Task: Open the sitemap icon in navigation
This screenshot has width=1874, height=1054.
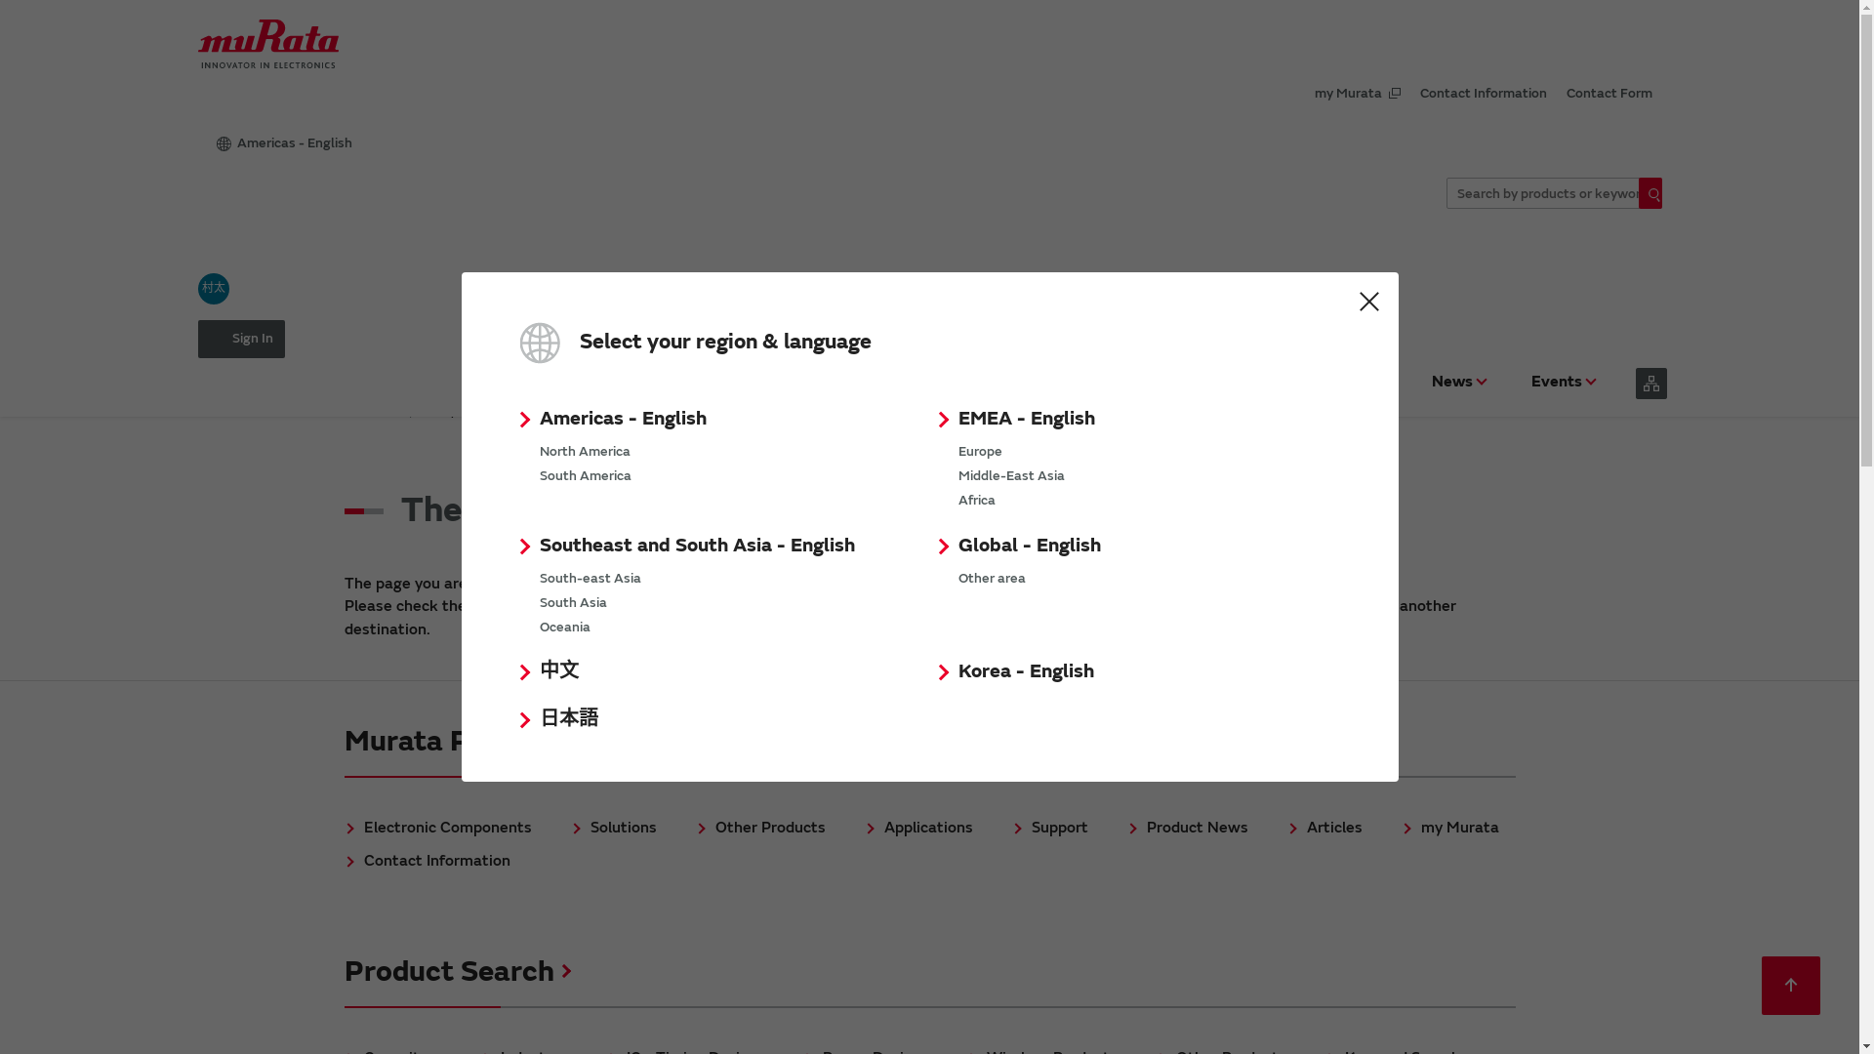Action: coord(1650,384)
